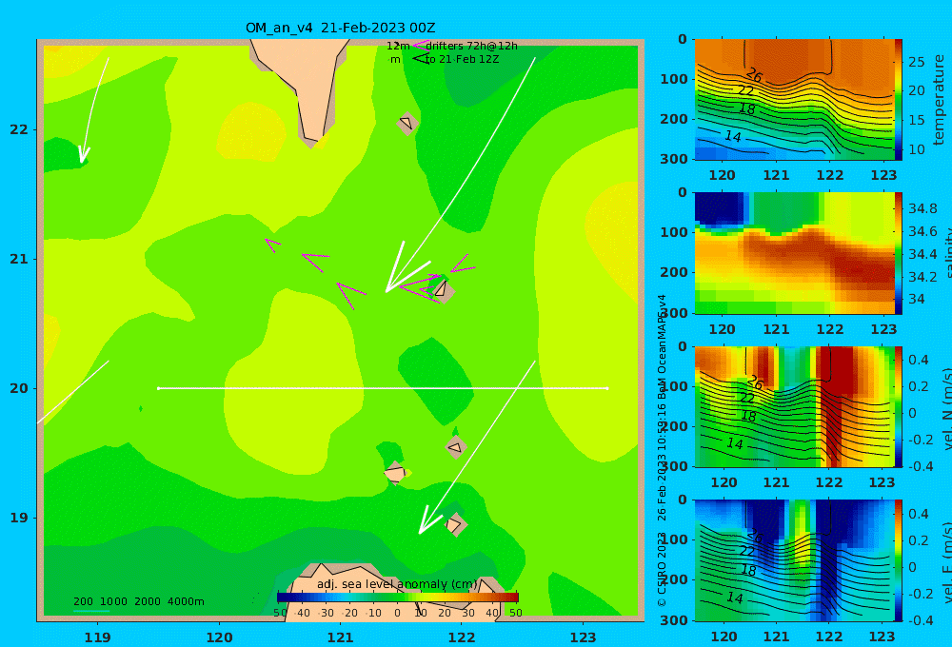
Task: Click the temperature color scale bar
Action: pos(899,100)
